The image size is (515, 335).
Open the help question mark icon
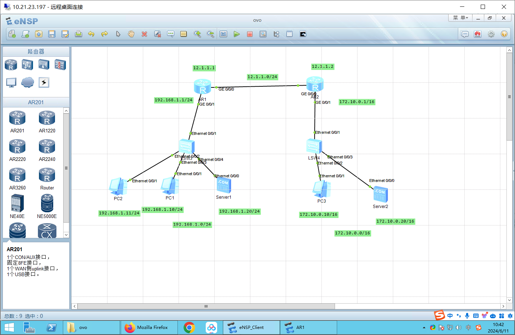pyautogui.click(x=504, y=34)
